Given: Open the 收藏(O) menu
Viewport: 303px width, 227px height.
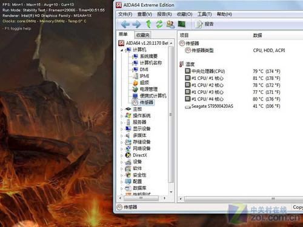Looking at the screenshot, I should (x=184, y=14).
